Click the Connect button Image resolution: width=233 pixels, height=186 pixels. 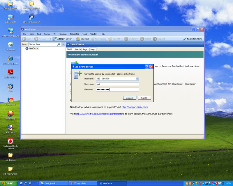[x=130, y=98]
